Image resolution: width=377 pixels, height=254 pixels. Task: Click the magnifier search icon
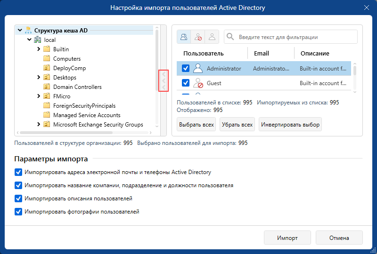pos(230,37)
